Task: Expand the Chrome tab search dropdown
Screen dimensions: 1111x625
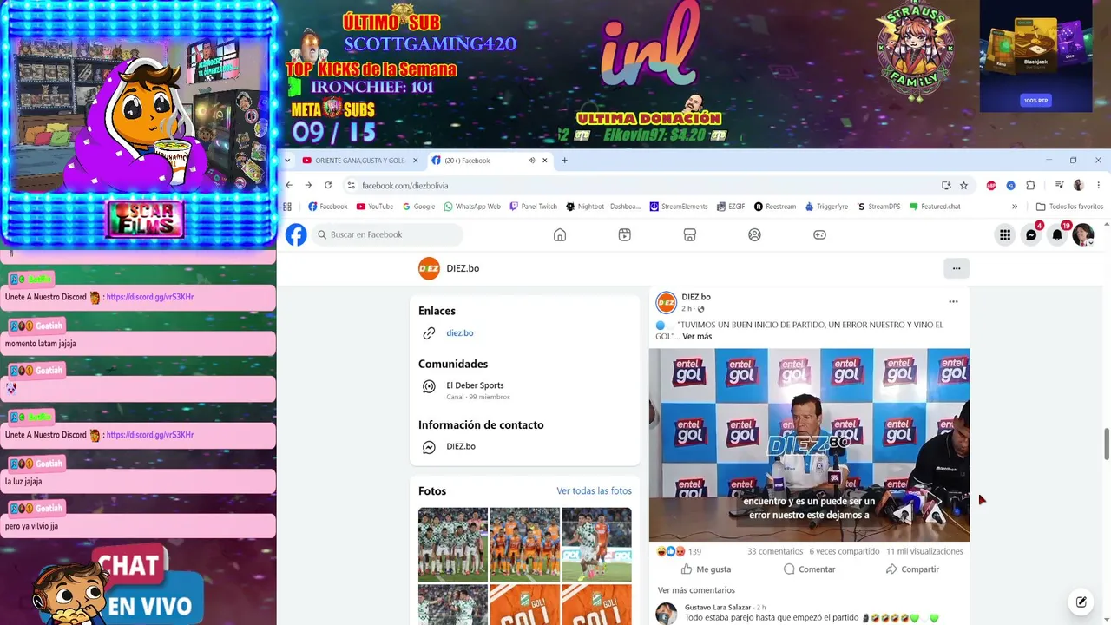Action: tap(287, 161)
